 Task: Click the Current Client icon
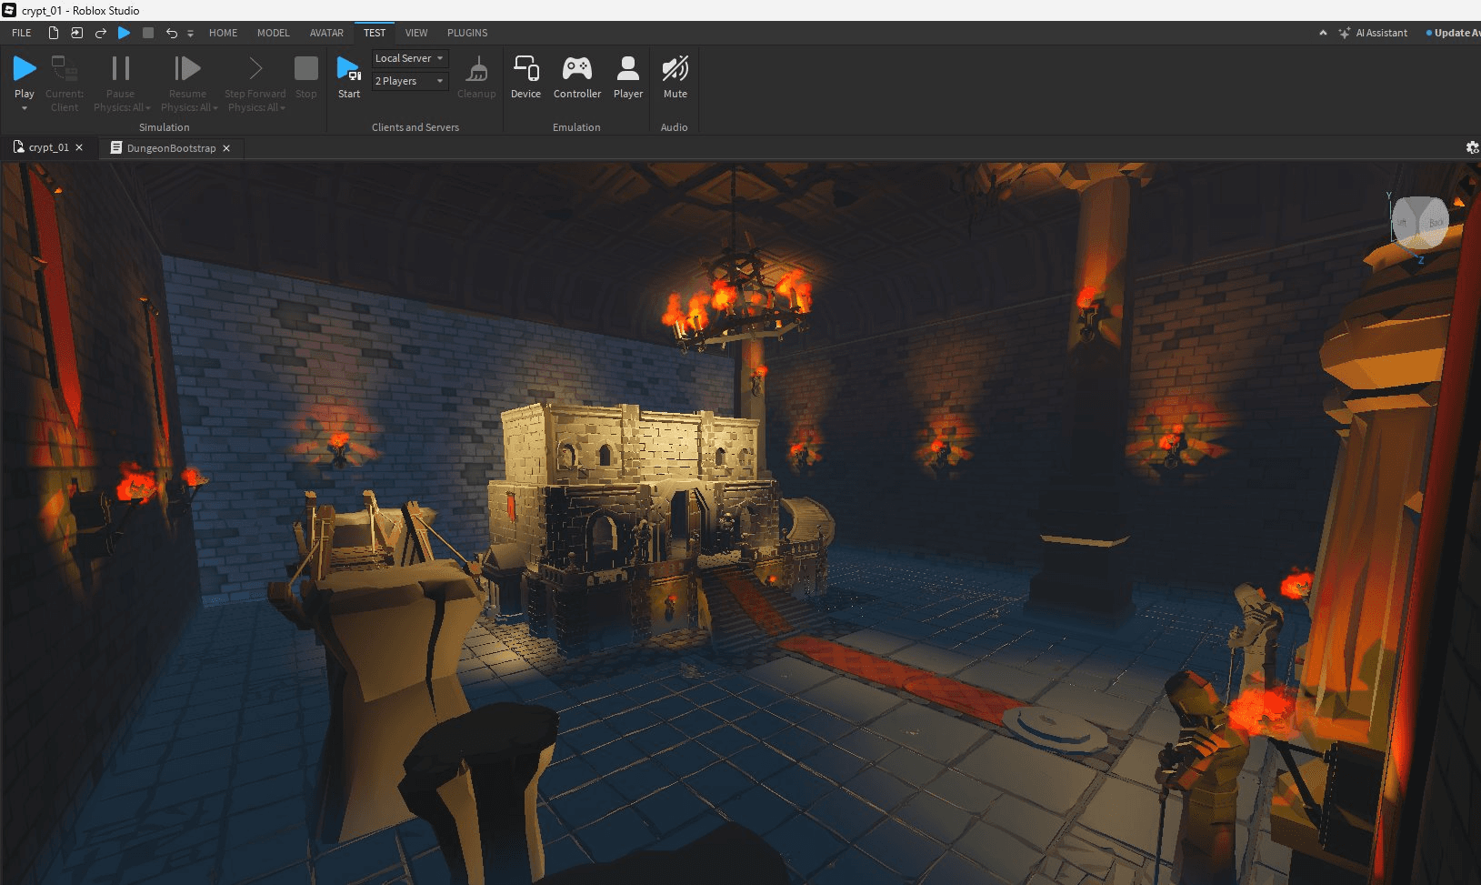tap(64, 68)
